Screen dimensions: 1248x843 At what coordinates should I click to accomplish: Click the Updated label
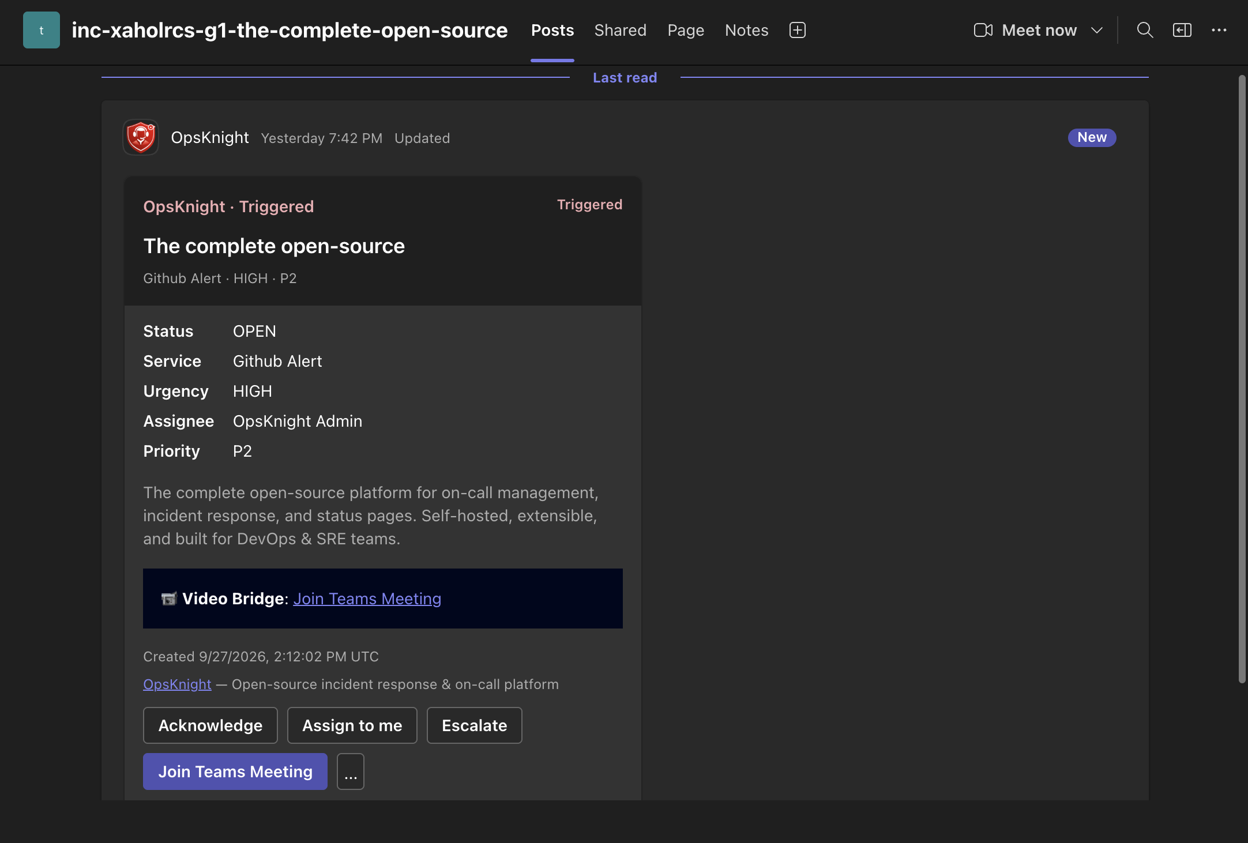[x=422, y=138]
